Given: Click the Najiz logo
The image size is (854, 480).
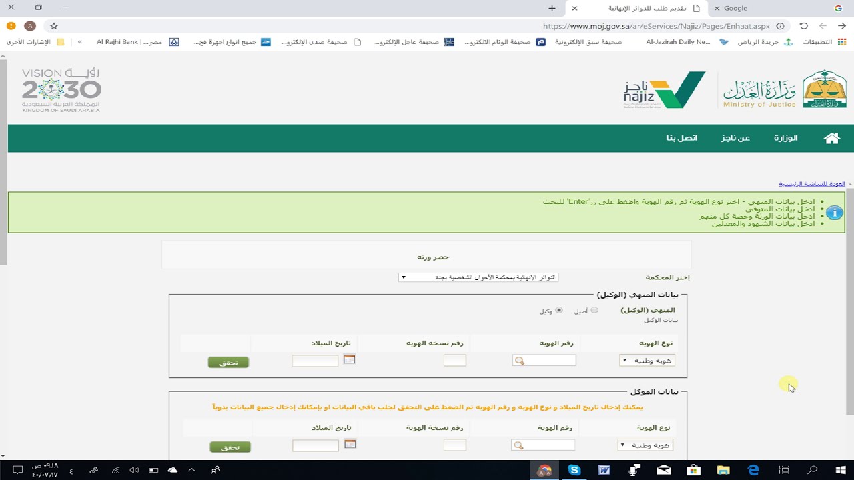Looking at the screenshot, I should coord(664,90).
